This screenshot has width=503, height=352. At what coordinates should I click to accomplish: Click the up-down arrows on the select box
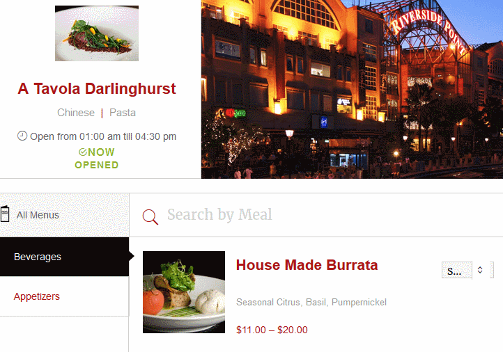pyautogui.click(x=480, y=270)
